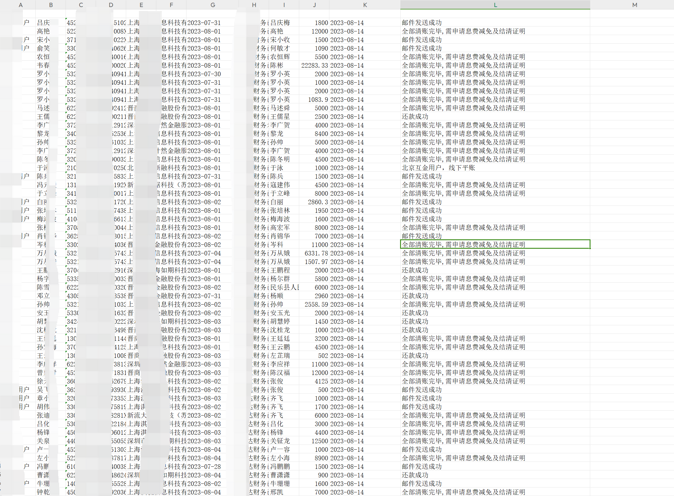Image resolution: width=674 pixels, height=496 pixels.
Task: Select column H header
Action: tap(254, 5)
